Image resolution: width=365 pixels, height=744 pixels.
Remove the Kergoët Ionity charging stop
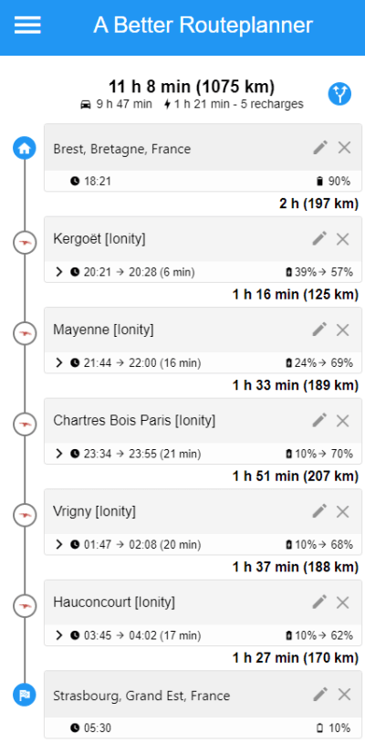click(343, 239)
